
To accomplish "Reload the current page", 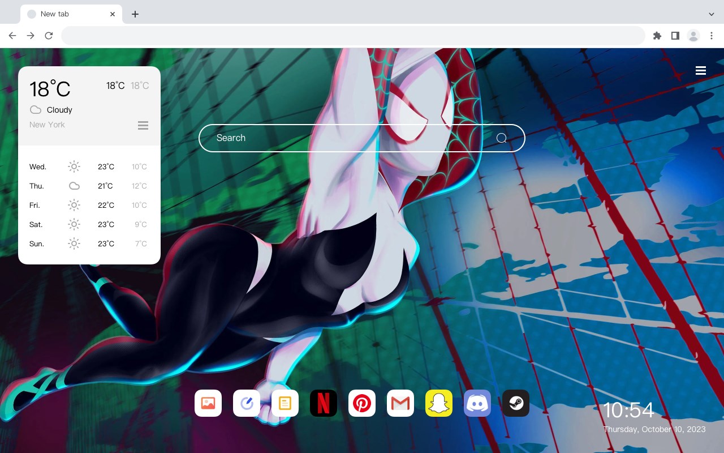I will tap(49, 36).
